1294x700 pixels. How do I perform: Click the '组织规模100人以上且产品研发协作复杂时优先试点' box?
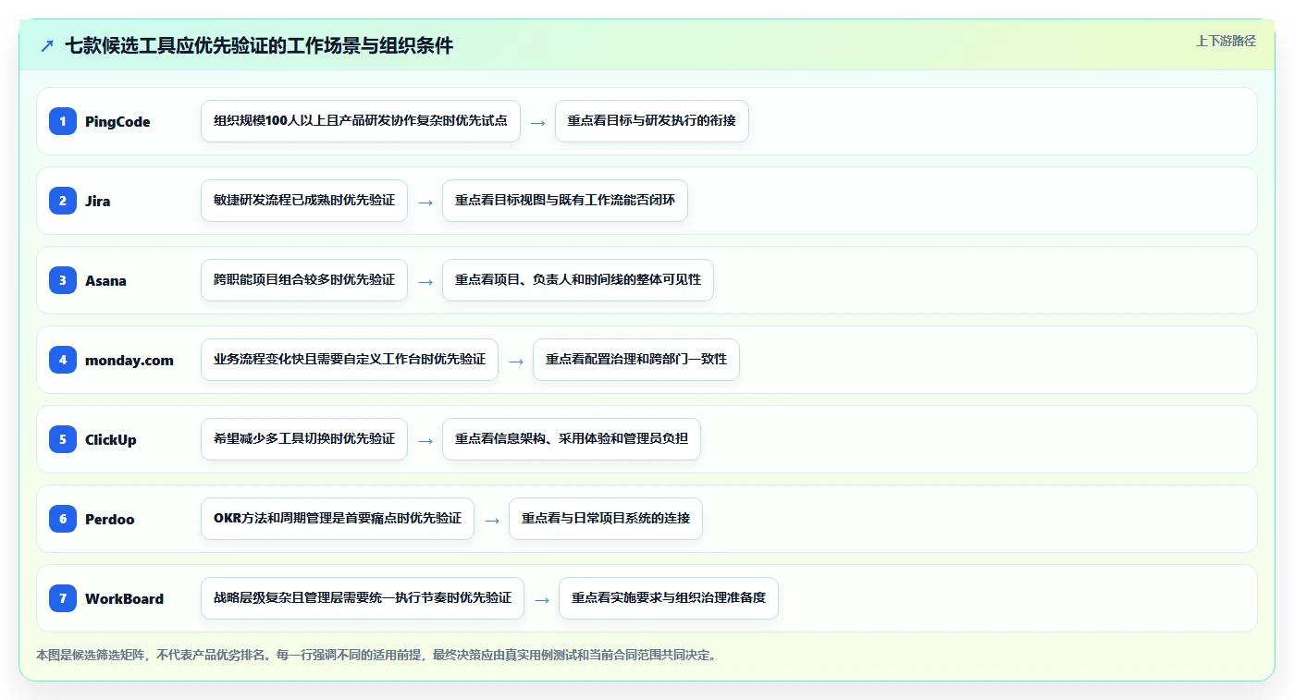point(361,121)
